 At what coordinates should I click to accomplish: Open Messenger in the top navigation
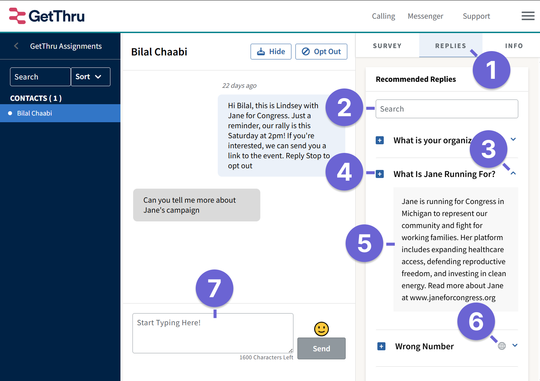(x=425, y=16)
